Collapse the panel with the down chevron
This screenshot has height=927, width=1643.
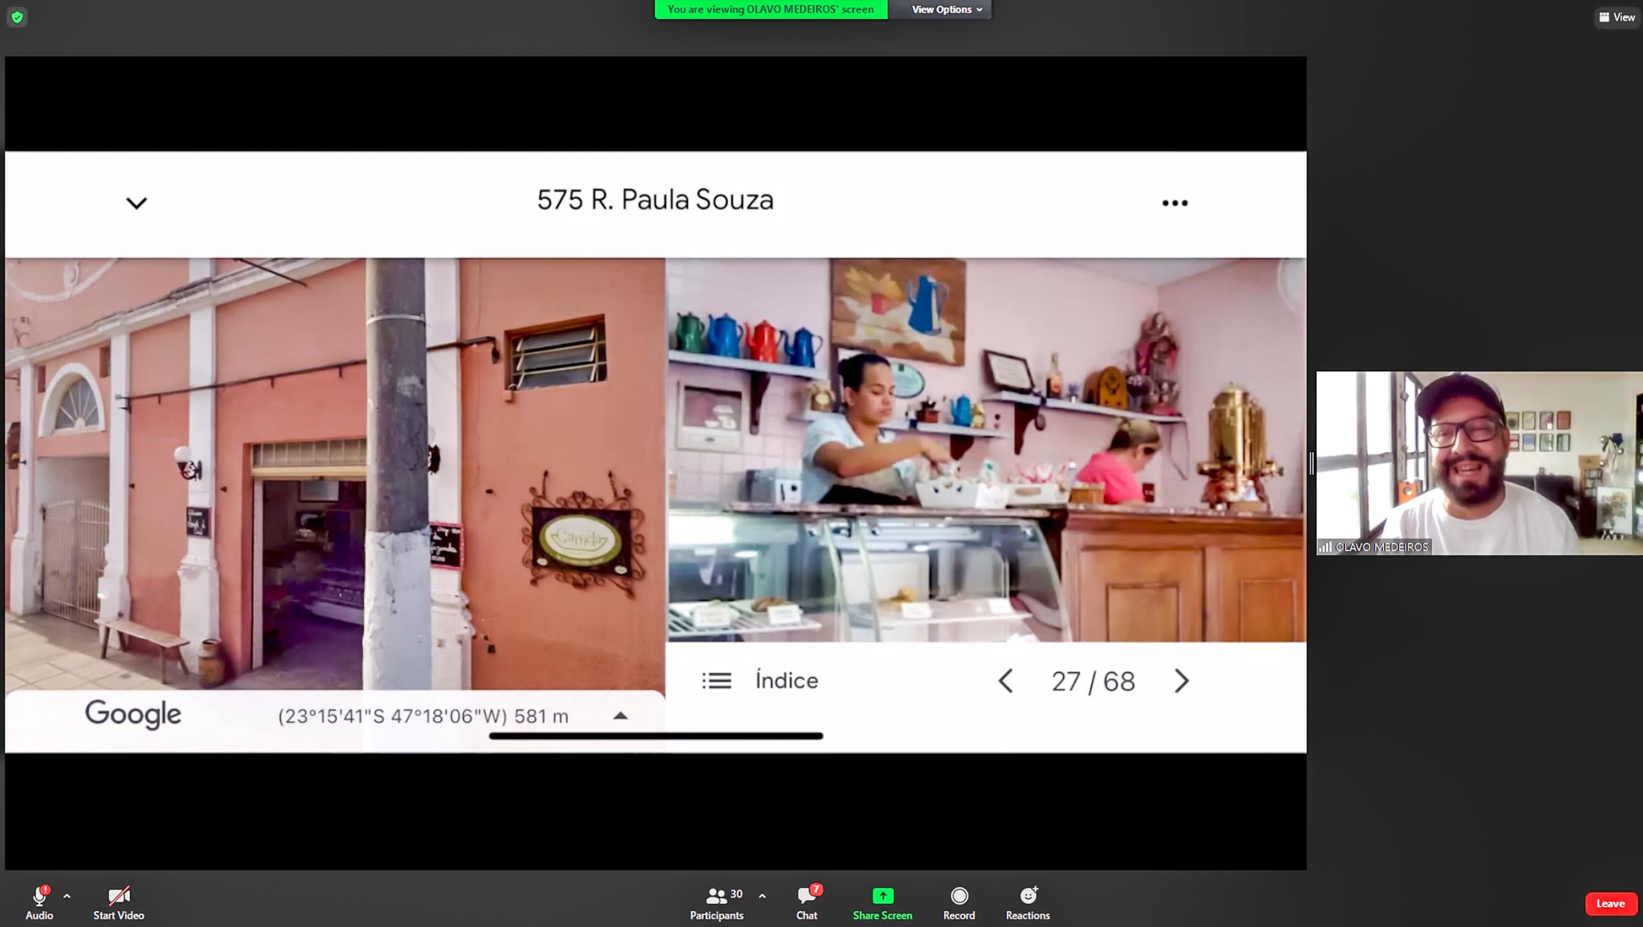tap(136, 203)
